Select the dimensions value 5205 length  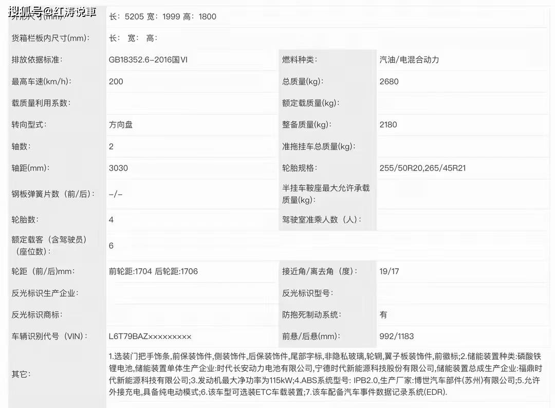(x=135, y=16)
